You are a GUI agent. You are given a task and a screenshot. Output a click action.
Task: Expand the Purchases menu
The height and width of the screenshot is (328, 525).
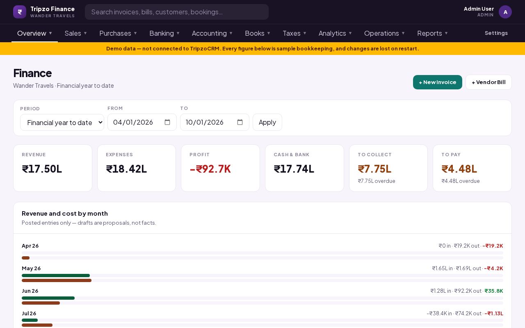tap(118, 33)
